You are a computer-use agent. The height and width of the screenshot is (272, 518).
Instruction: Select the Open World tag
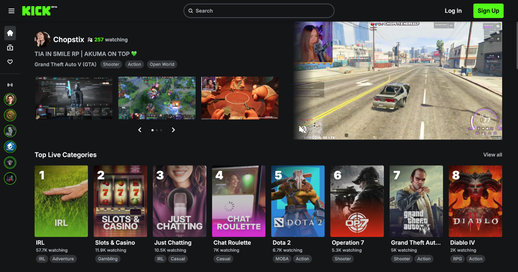[162, 64]
